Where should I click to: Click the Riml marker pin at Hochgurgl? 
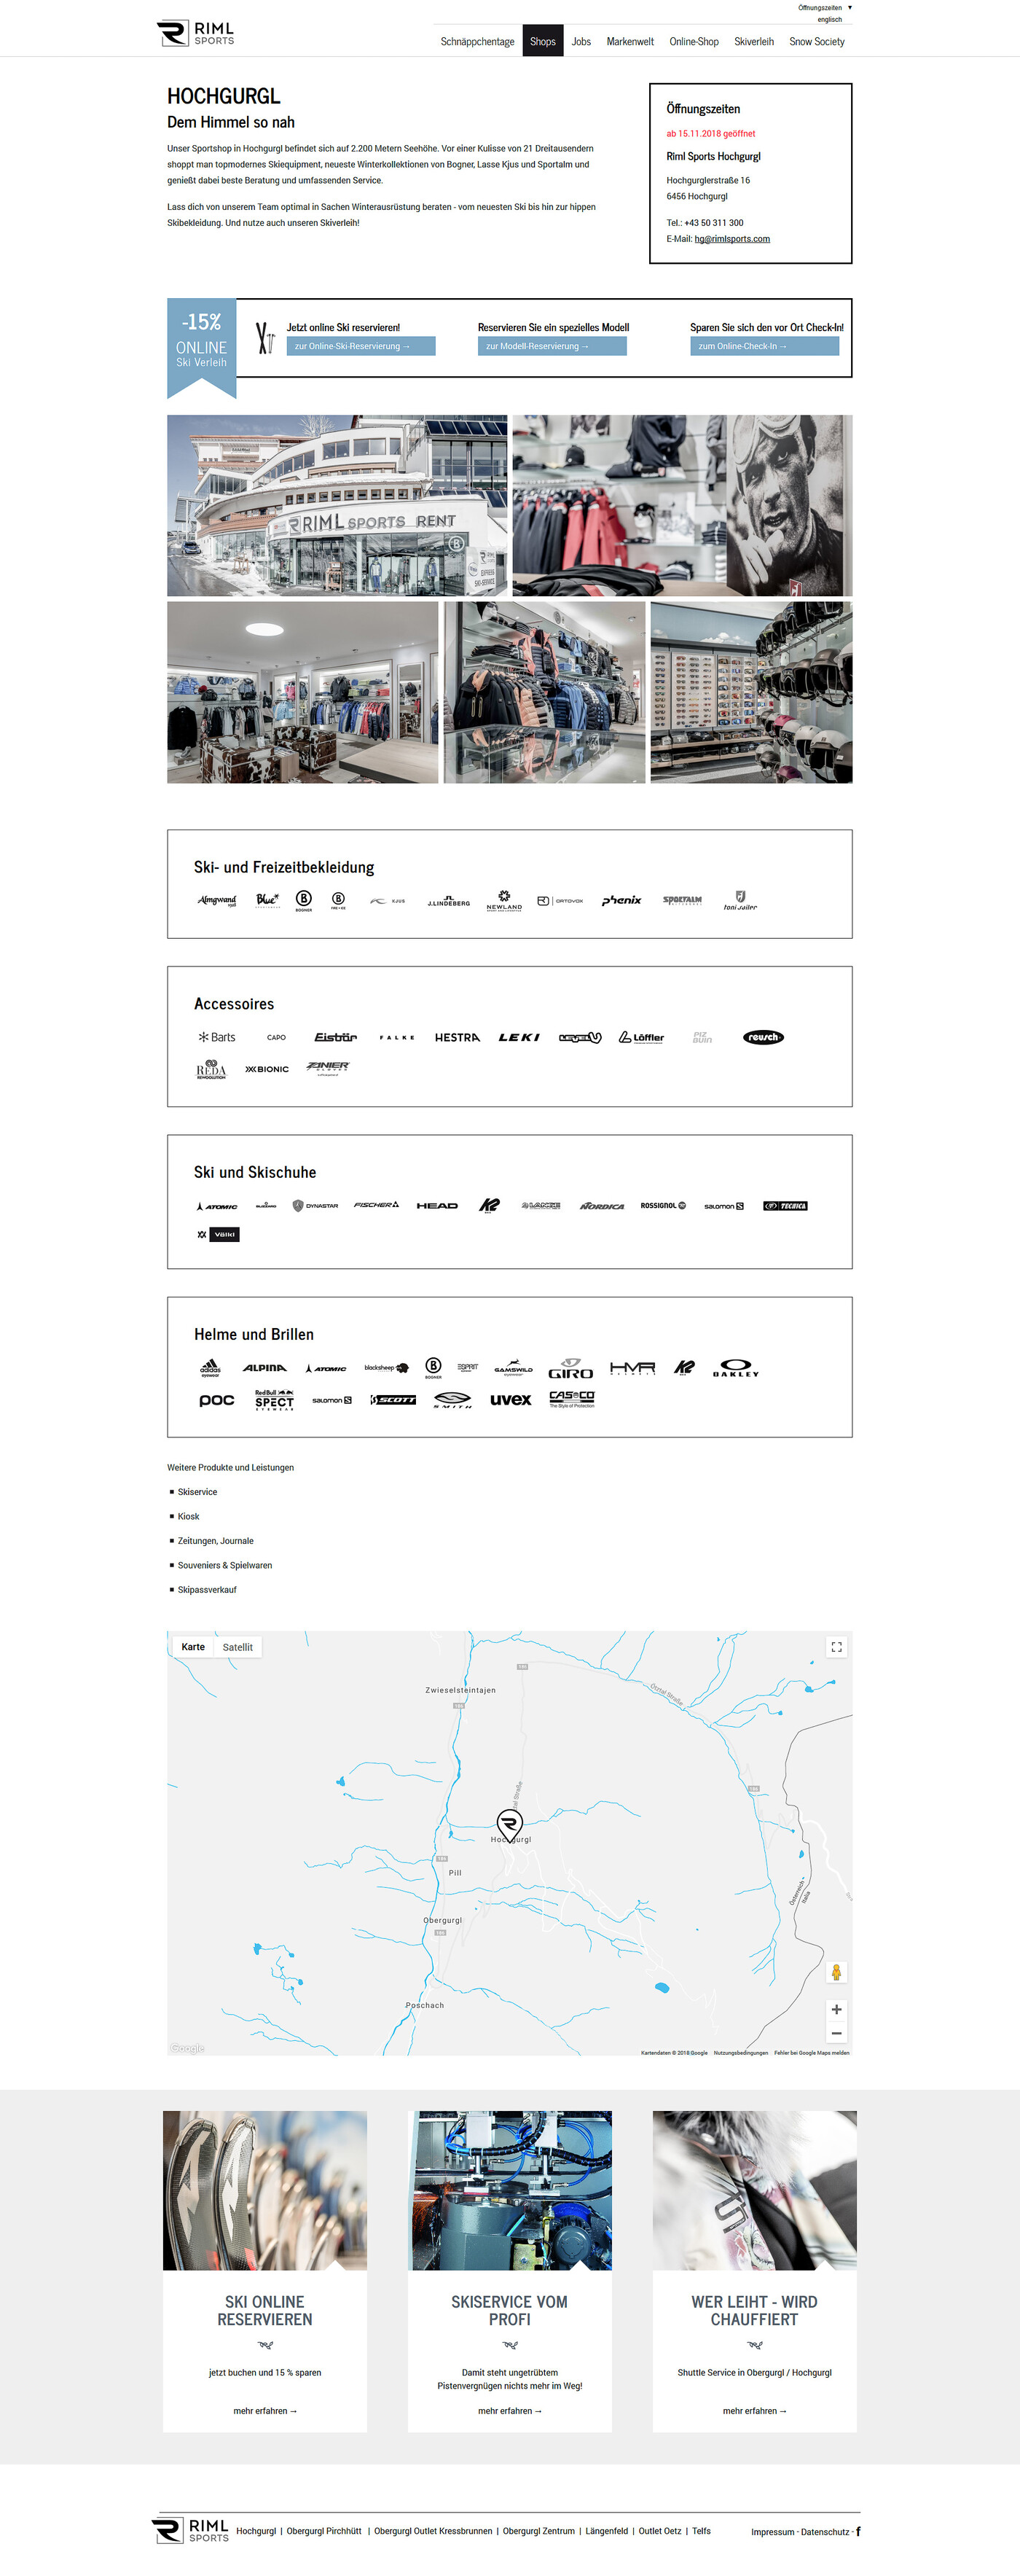click(509, 1825)
